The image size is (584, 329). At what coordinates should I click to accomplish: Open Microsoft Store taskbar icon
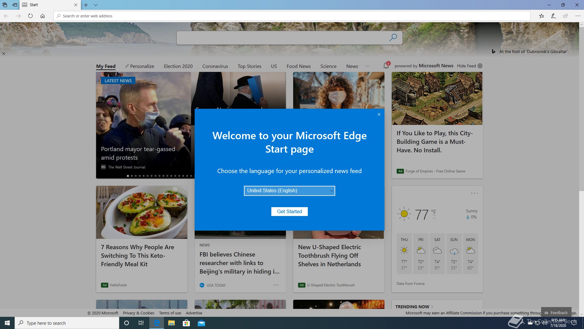pos(186,323)
